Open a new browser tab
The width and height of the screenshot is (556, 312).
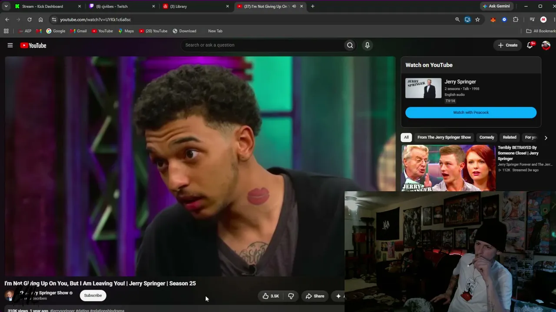click(313, 6)
